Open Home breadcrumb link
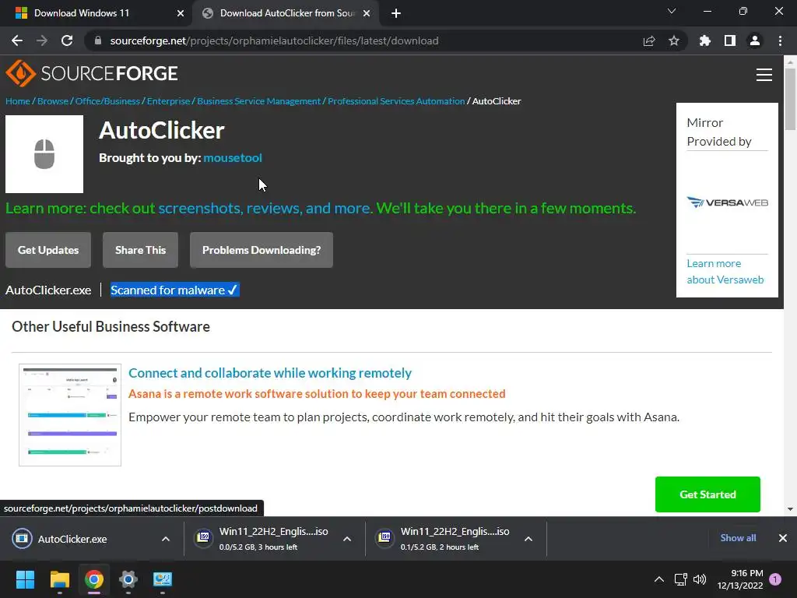 tap(18, 101)
